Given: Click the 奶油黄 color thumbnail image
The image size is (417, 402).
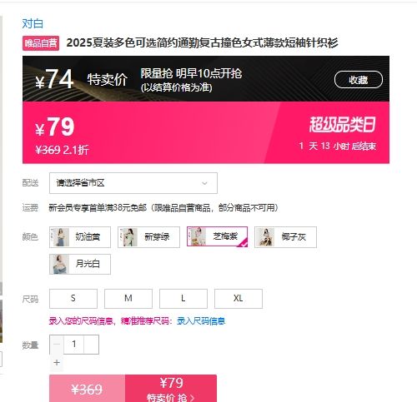Looking at the screenshot, I should (x=59, y=237).
